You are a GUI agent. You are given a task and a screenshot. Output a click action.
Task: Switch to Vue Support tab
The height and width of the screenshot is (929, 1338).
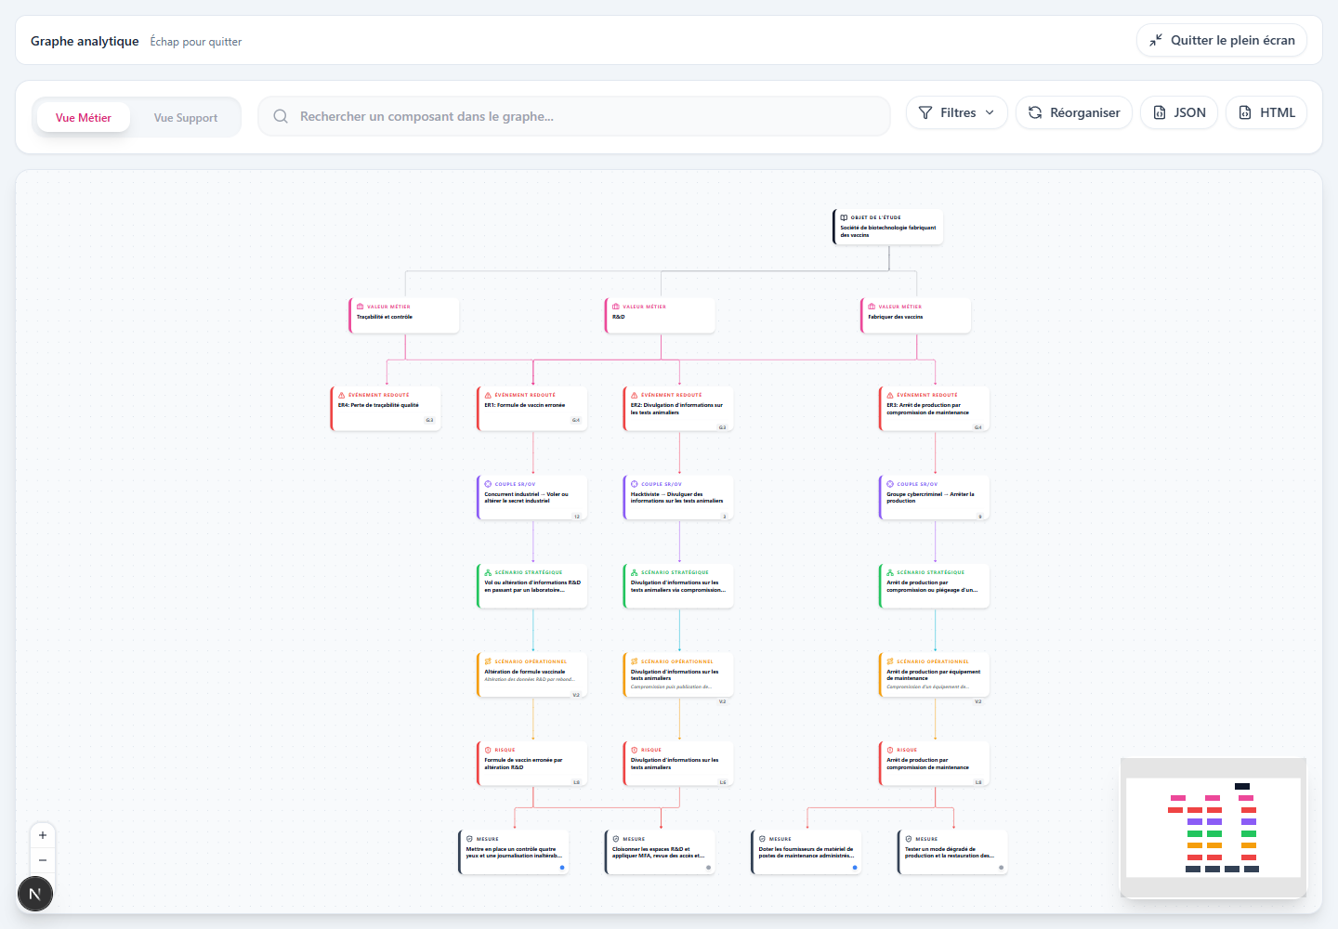click(x=186, y=118)
